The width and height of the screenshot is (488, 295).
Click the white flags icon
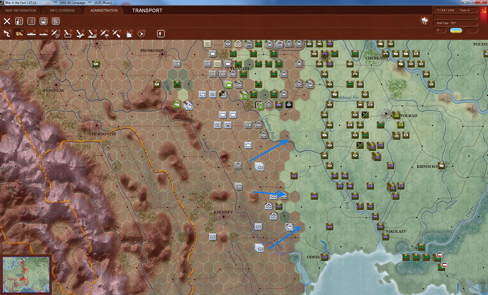coord(425,21)
